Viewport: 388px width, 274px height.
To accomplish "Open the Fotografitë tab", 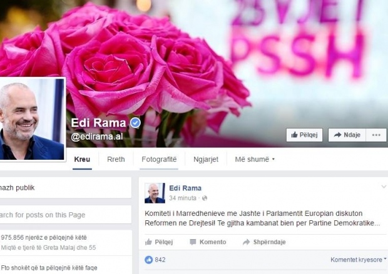I will point(159,159).
